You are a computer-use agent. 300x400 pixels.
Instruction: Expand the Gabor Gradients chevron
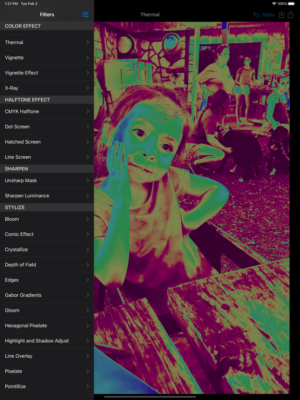point(87,295)
